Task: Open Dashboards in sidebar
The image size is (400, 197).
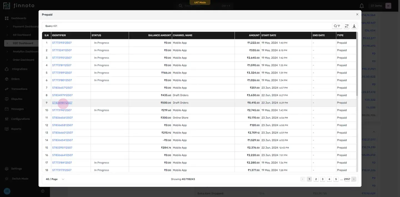Action: click(19, 18)
